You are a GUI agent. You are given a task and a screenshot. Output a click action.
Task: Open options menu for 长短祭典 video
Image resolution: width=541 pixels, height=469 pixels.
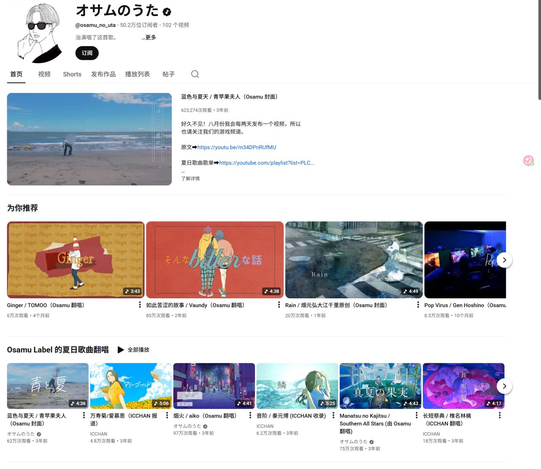500,415
